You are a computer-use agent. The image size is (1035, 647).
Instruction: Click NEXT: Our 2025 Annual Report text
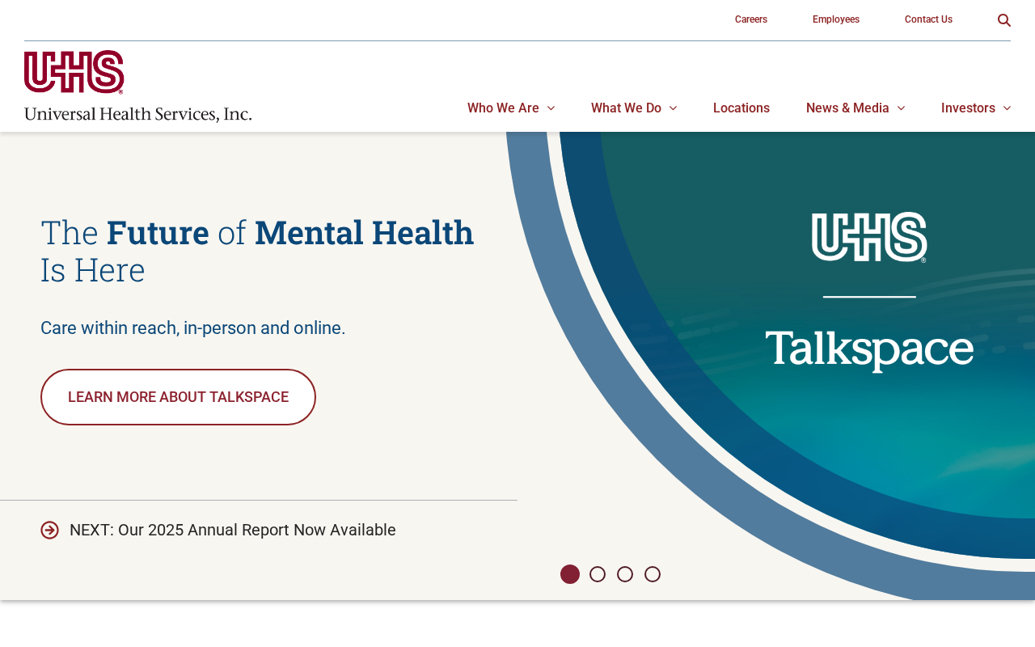click(x=233, y=530)
